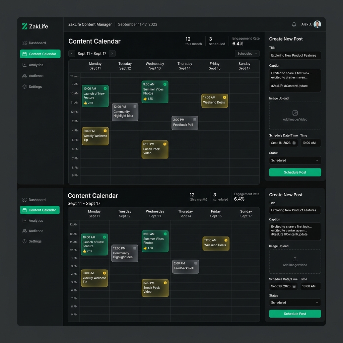Open Sneak Peek Video event in the upper calendar
Screen dimensions: 343x343
point(155,149)
